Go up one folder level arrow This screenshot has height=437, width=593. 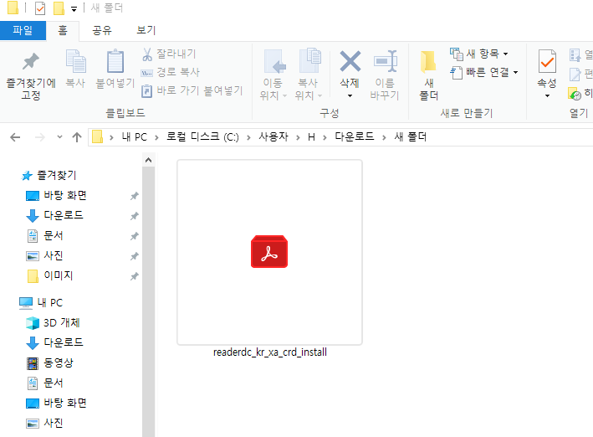click(x=77, y=137)
